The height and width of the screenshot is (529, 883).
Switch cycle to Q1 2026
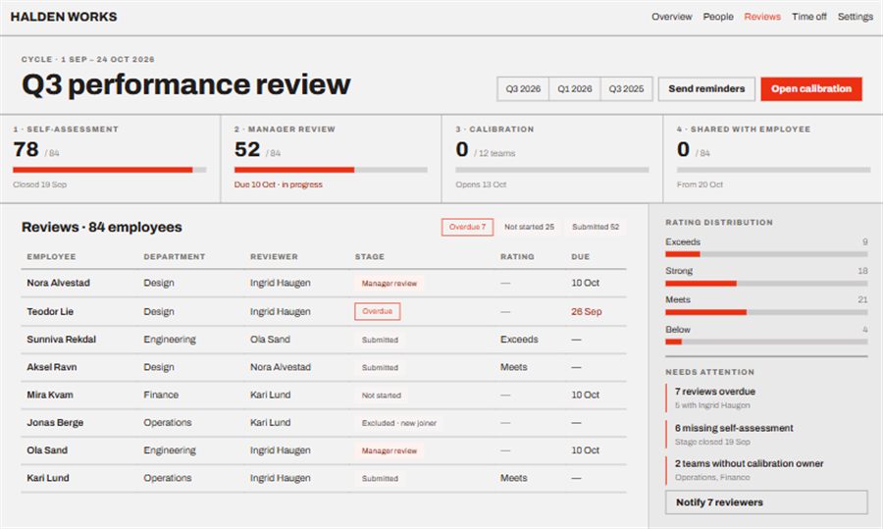[x=574, y=89]
